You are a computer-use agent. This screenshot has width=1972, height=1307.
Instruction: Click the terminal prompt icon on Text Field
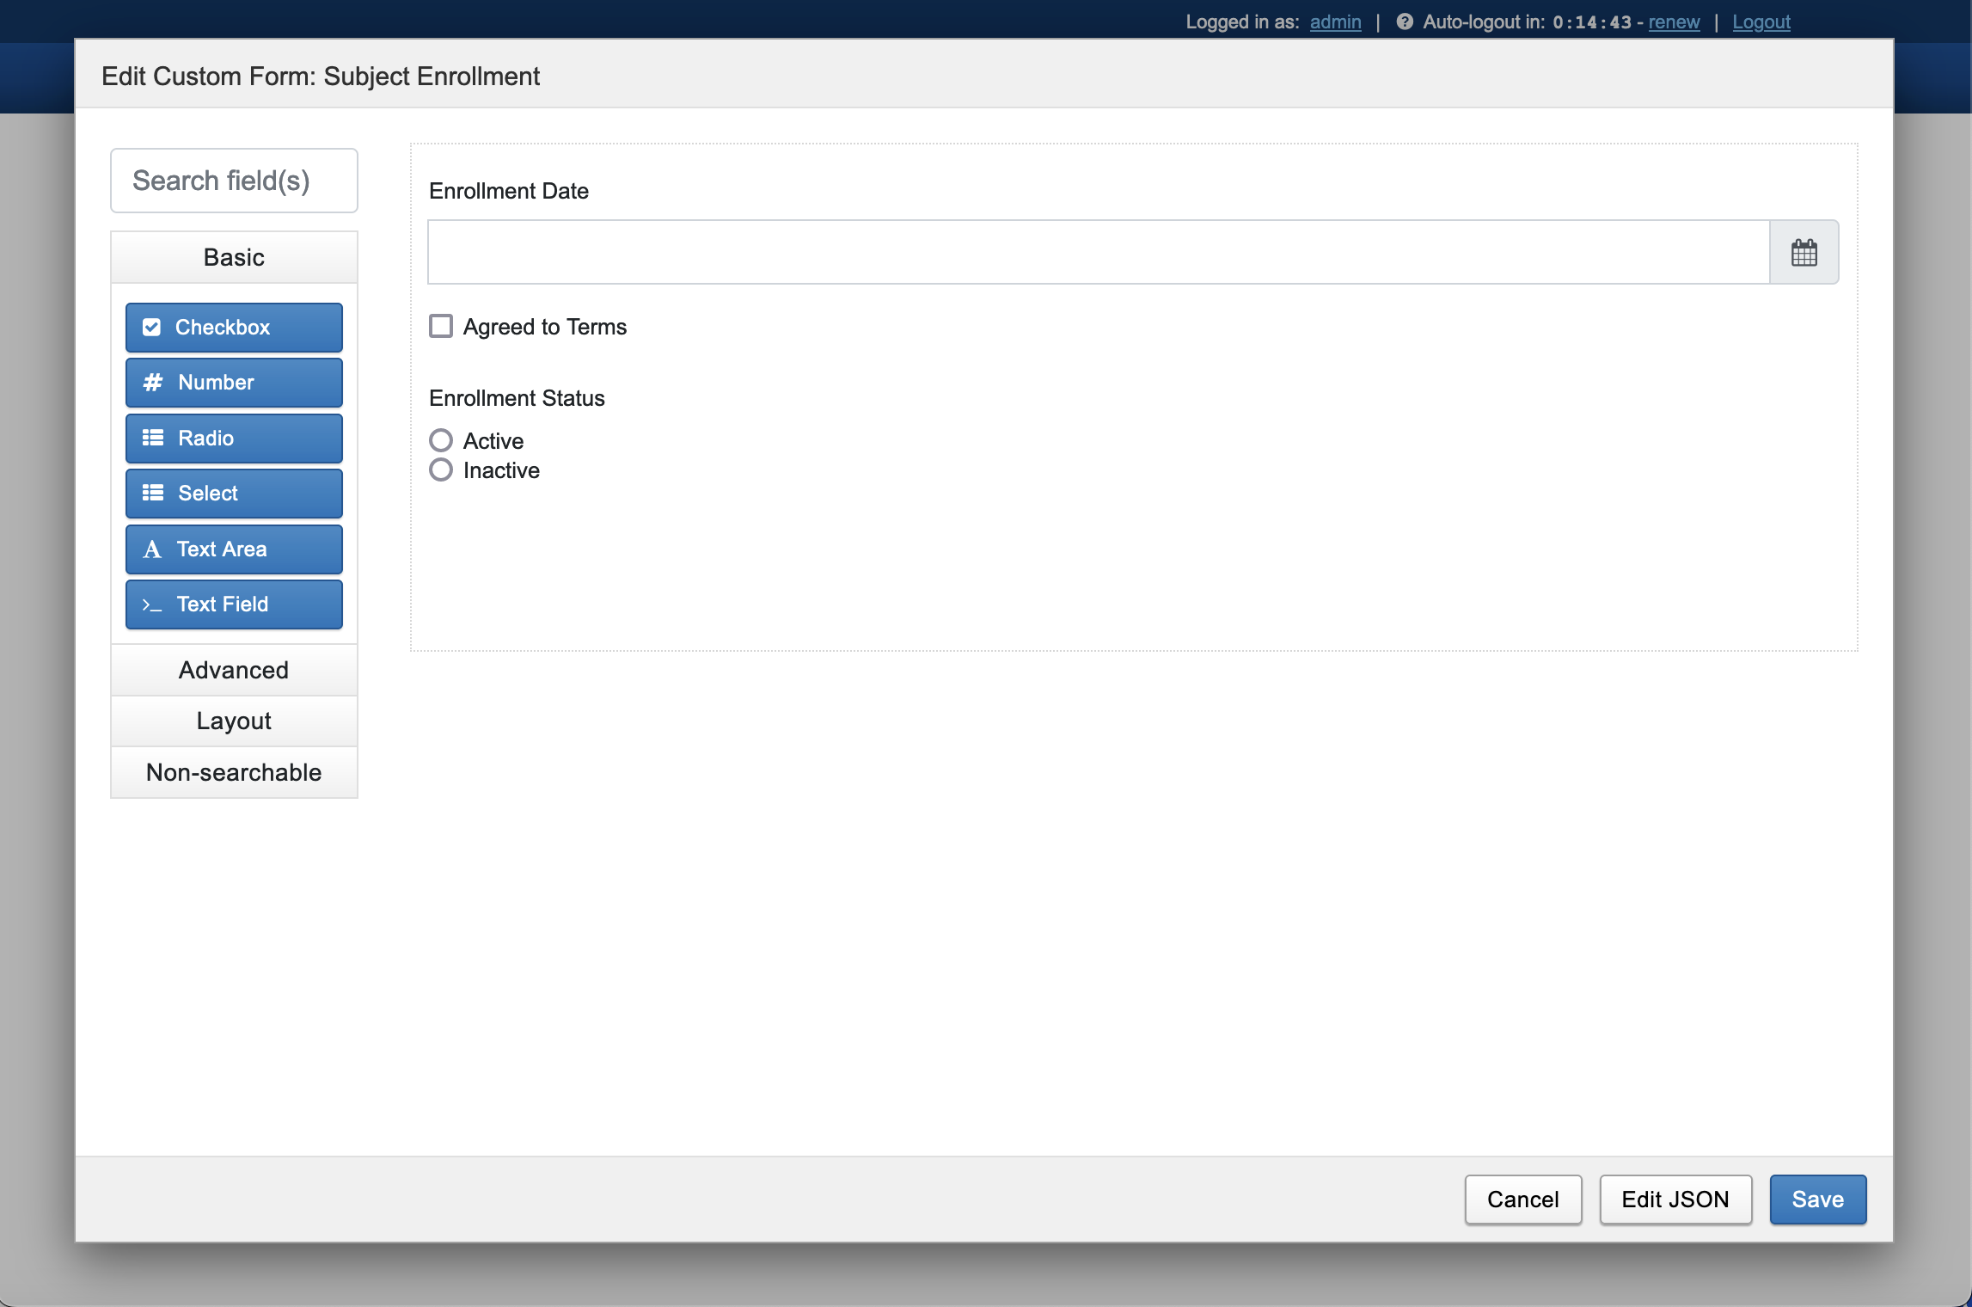[151, 605]
